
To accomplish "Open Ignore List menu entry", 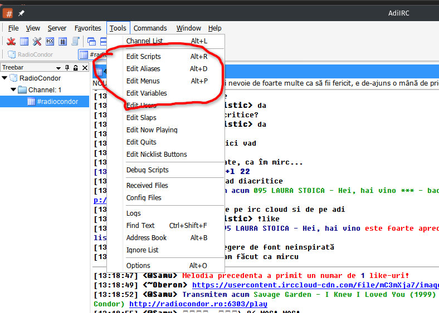I will [166, 250].
